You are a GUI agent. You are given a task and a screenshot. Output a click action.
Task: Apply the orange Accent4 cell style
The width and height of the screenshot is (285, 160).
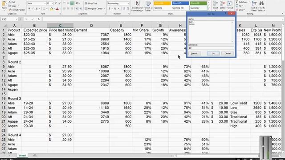tap(162, 3)
